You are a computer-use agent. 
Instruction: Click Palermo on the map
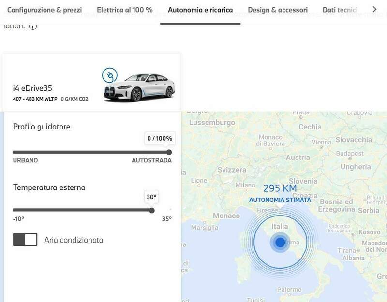[x=289, y=290]
